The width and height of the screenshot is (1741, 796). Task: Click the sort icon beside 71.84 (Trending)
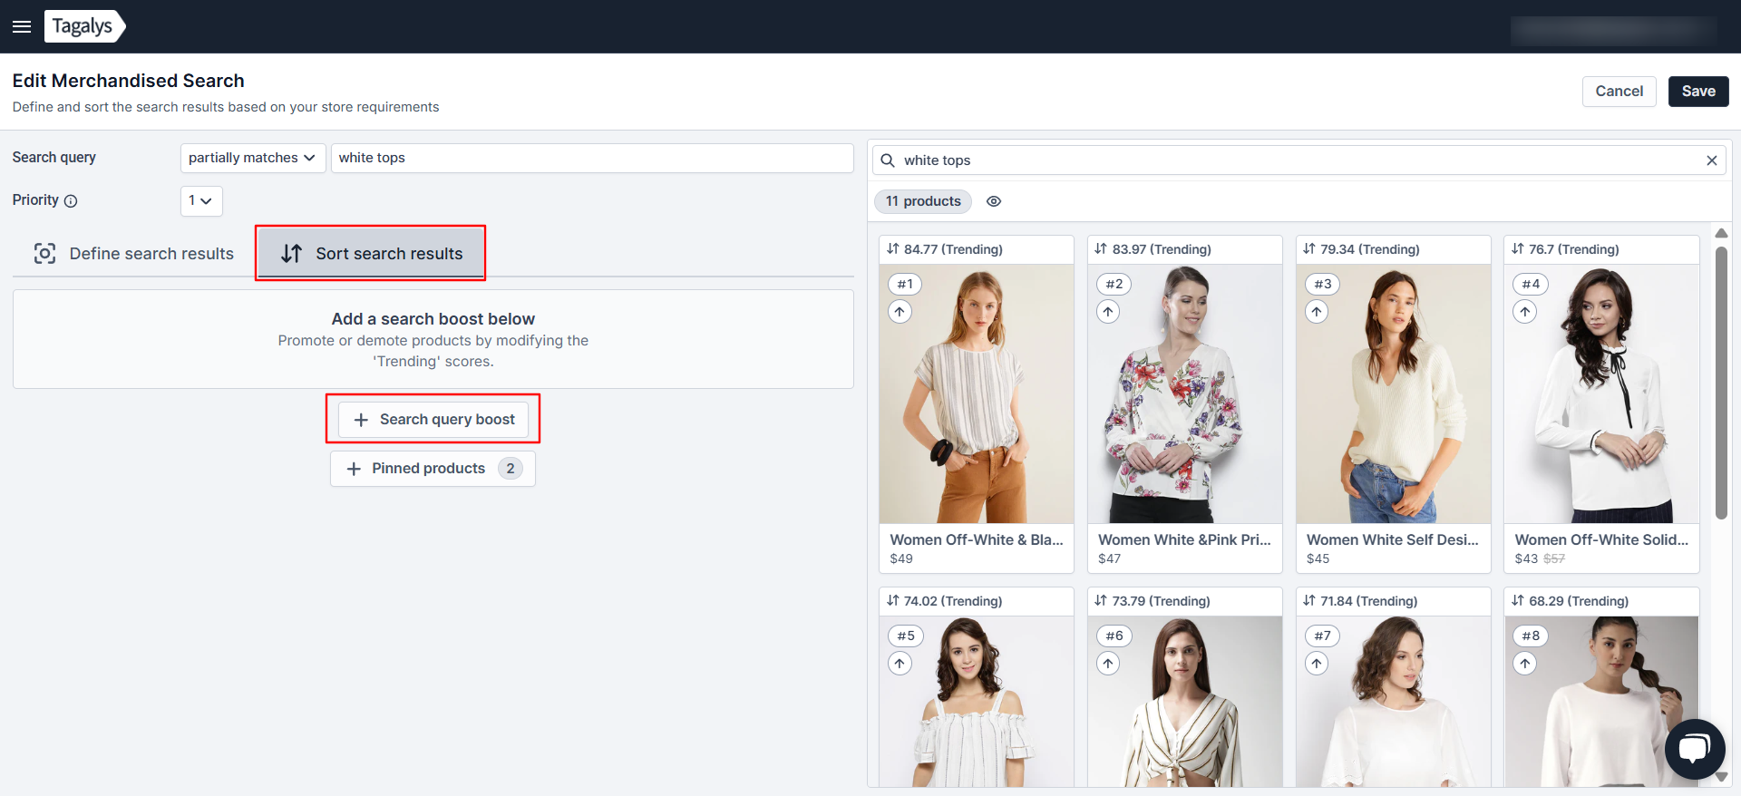[1309, 600]
